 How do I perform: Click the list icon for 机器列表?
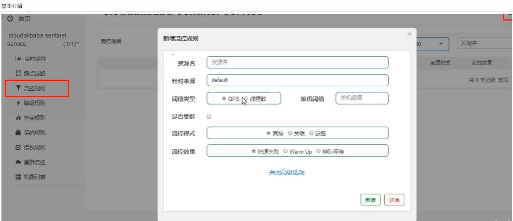pyautogui.click(x=18, y=177)
